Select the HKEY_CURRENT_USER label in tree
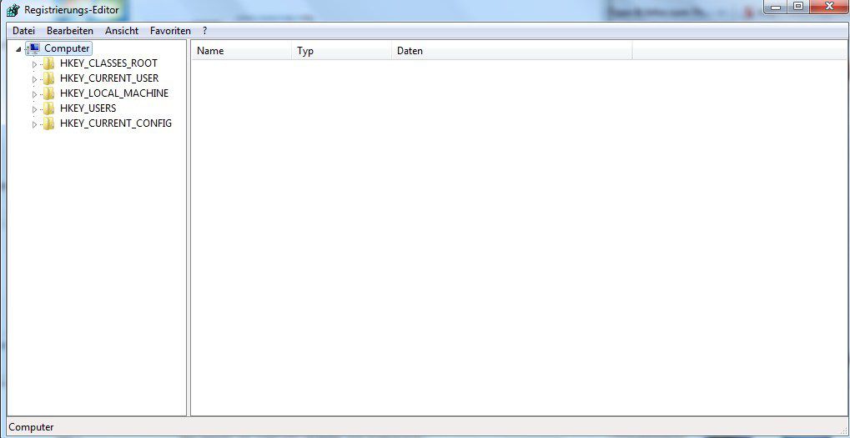850x438 pixels. pos(109,78)
